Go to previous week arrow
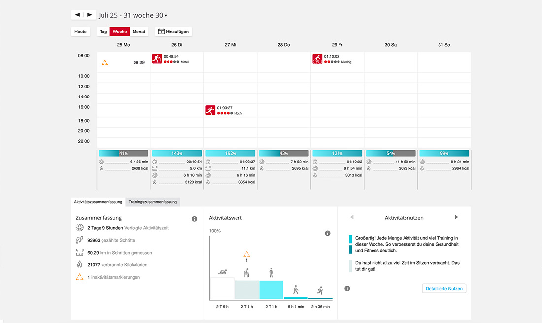 [x=77, y=15]
